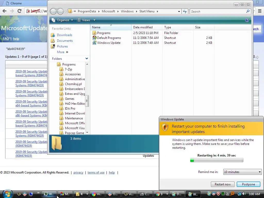Viewport: 264px width, 198px height.
Task: Select the HxD Hex Editor tree folder
Action: pos(72,104)
